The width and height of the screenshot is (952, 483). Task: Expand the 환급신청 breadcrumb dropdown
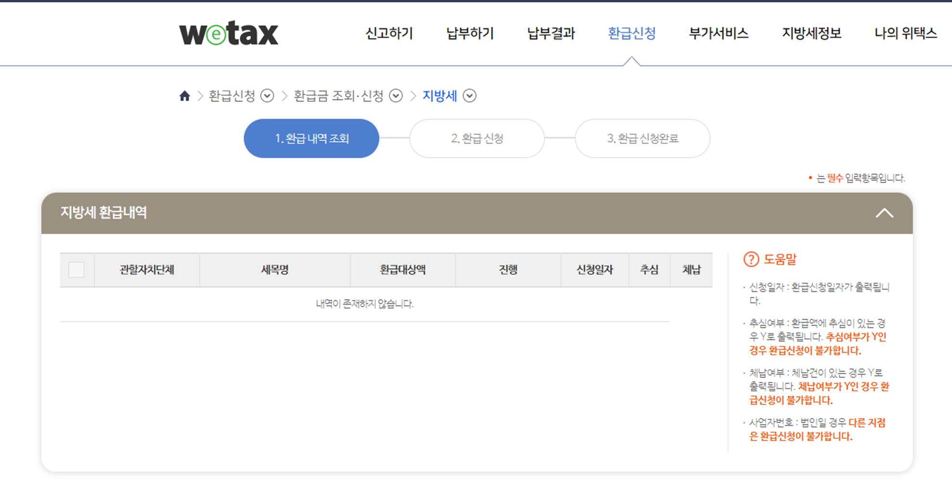click(x=268, y=96)
